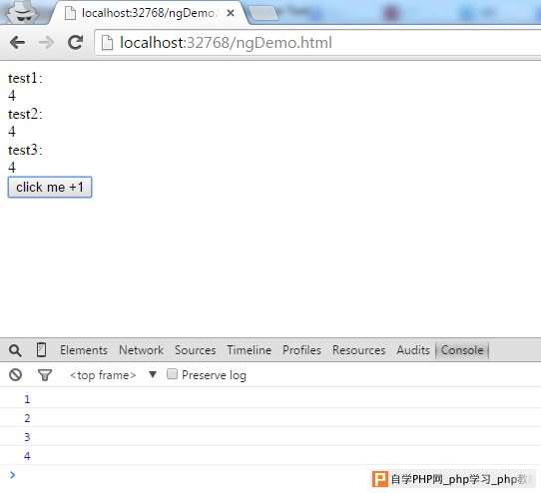541x493 pixels.
Task: Select the Timeline tab
Action: (250, 350)
